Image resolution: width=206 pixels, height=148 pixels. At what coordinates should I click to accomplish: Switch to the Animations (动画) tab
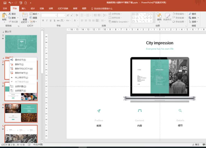click(x=51, y=8)
